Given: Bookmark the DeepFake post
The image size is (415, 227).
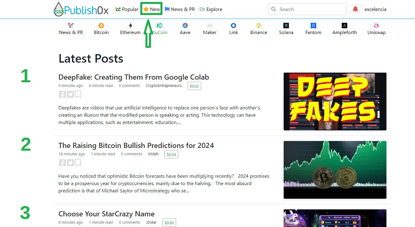Looking at the screenshot, I should click(78, 94).
